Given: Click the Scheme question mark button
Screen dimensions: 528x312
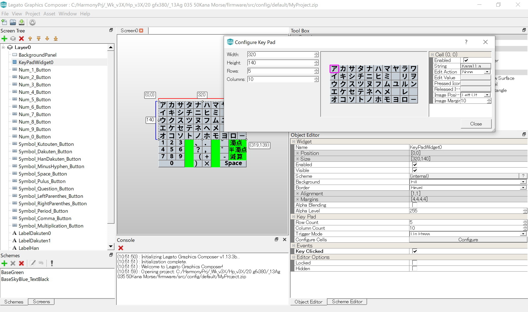Looking at the screenshot, I should click(x=523, y=176).
